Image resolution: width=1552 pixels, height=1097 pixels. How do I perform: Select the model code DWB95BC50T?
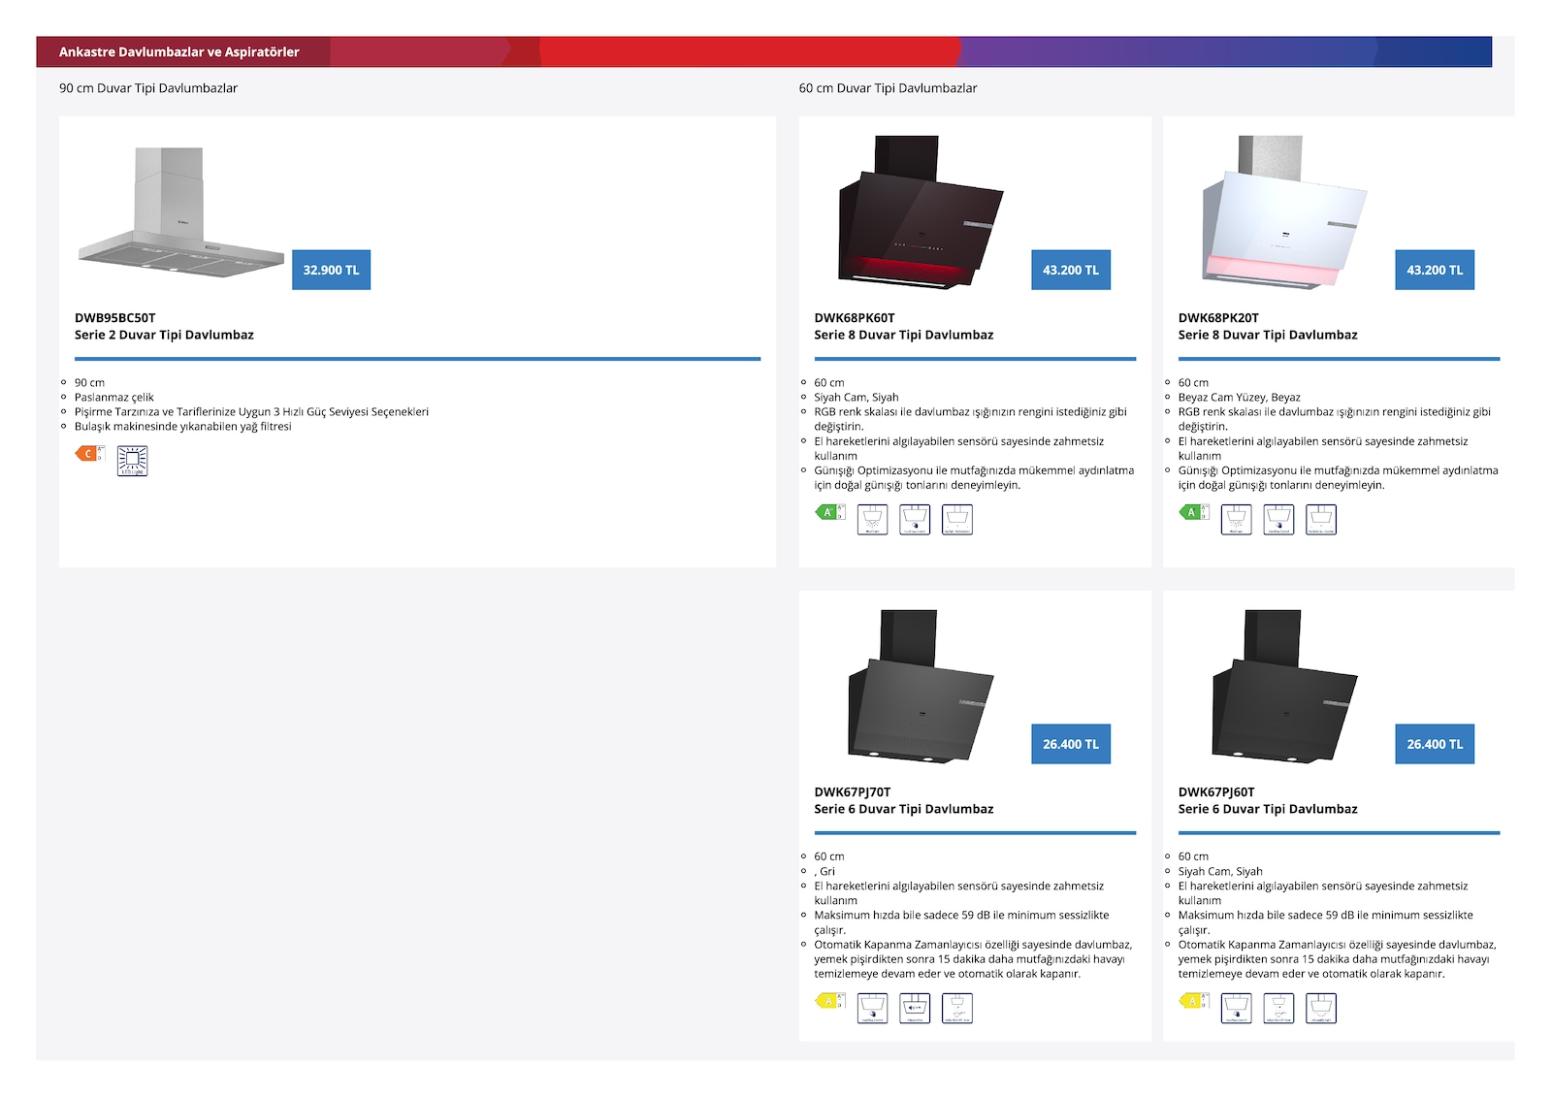coord(115,318)
